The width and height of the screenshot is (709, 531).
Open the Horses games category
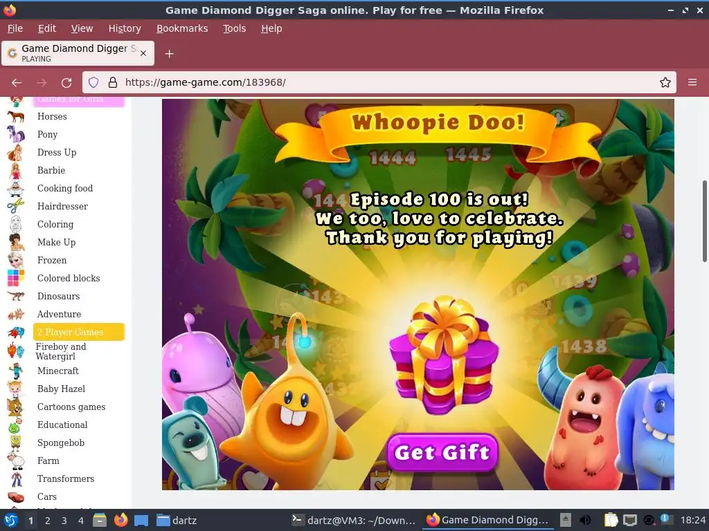pos(52,116)
